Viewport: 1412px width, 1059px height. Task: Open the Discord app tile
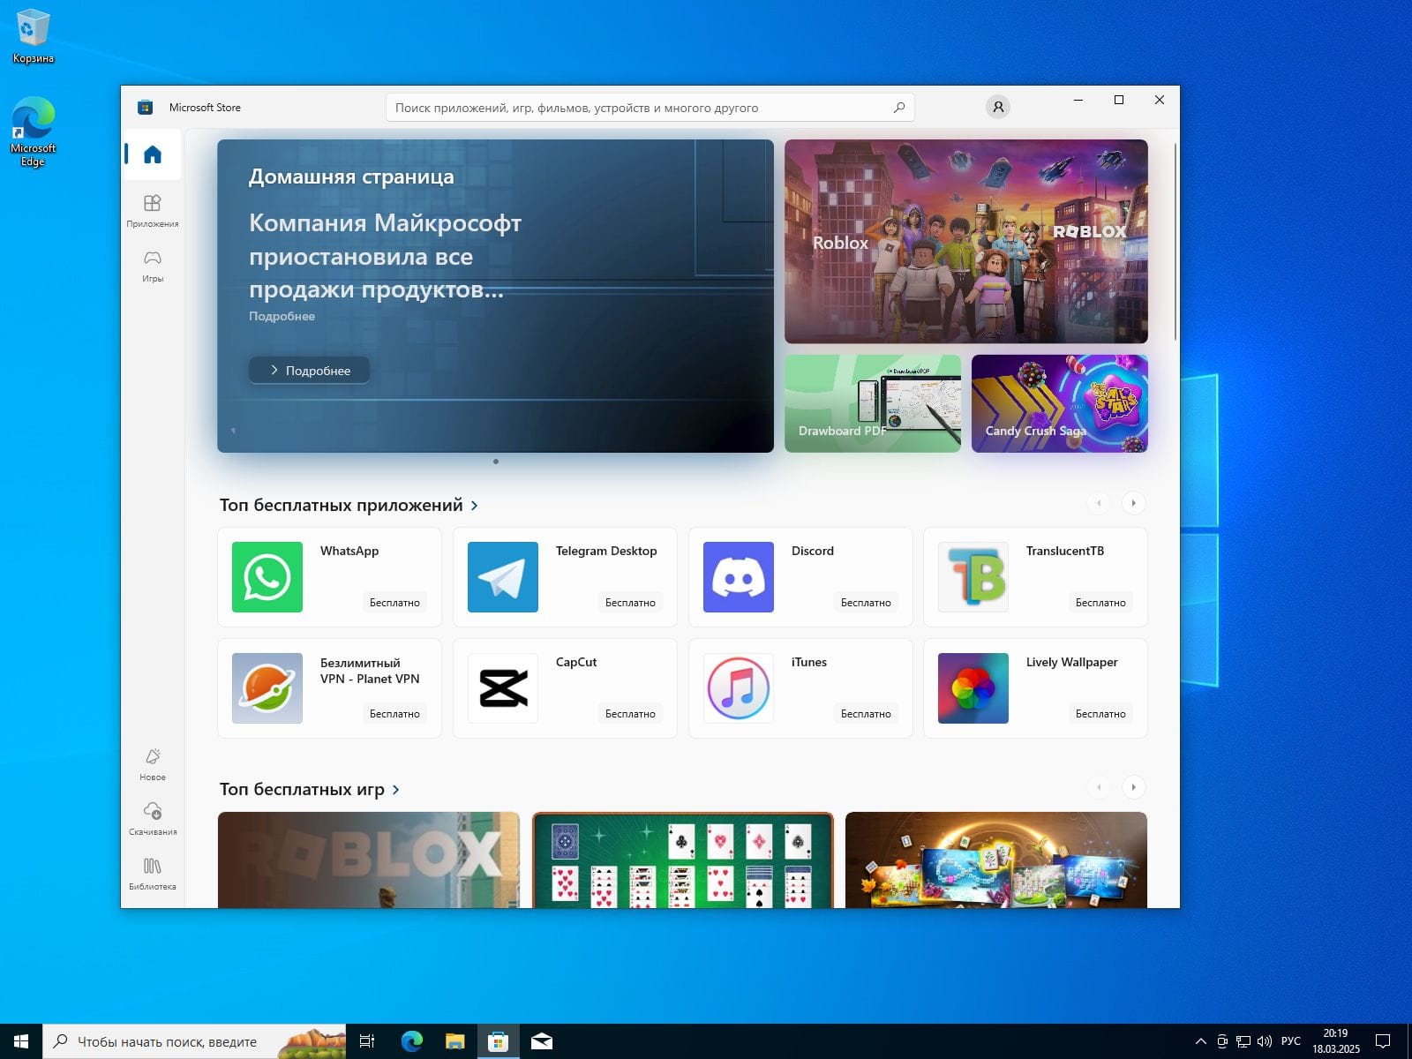[x=800, y=577]
